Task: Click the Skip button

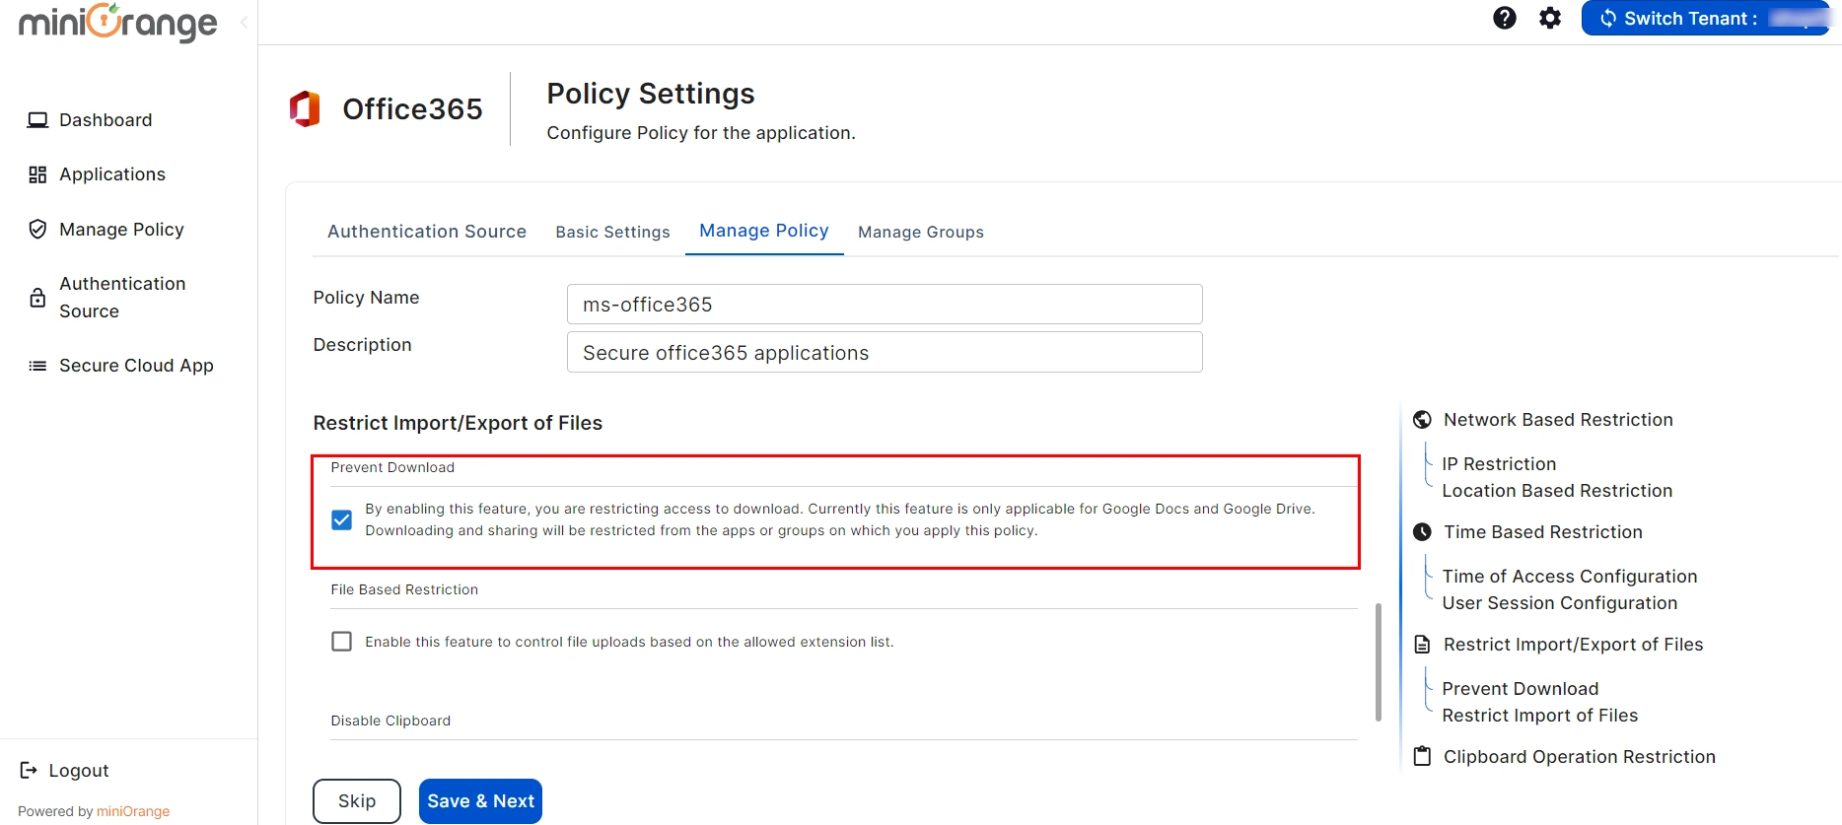Action: click(x=357, y=801)
